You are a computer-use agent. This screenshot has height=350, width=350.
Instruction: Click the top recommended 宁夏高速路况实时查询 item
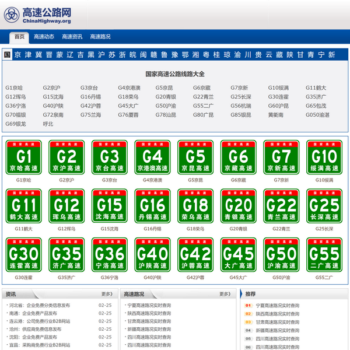278,306
